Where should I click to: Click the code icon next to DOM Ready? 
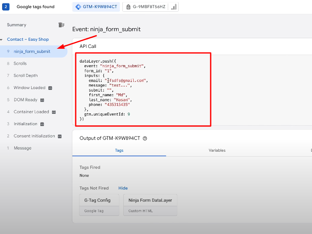42,100
